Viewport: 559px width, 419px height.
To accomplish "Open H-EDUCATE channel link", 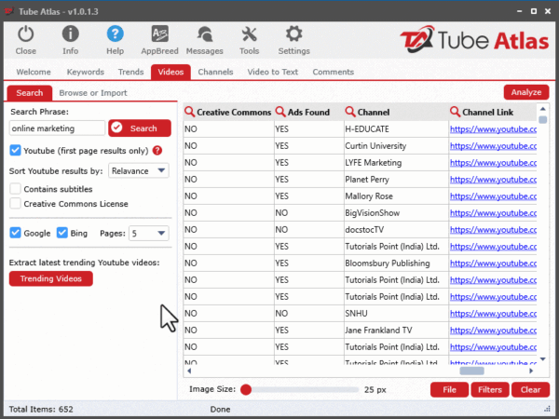I will click(493, 129).
